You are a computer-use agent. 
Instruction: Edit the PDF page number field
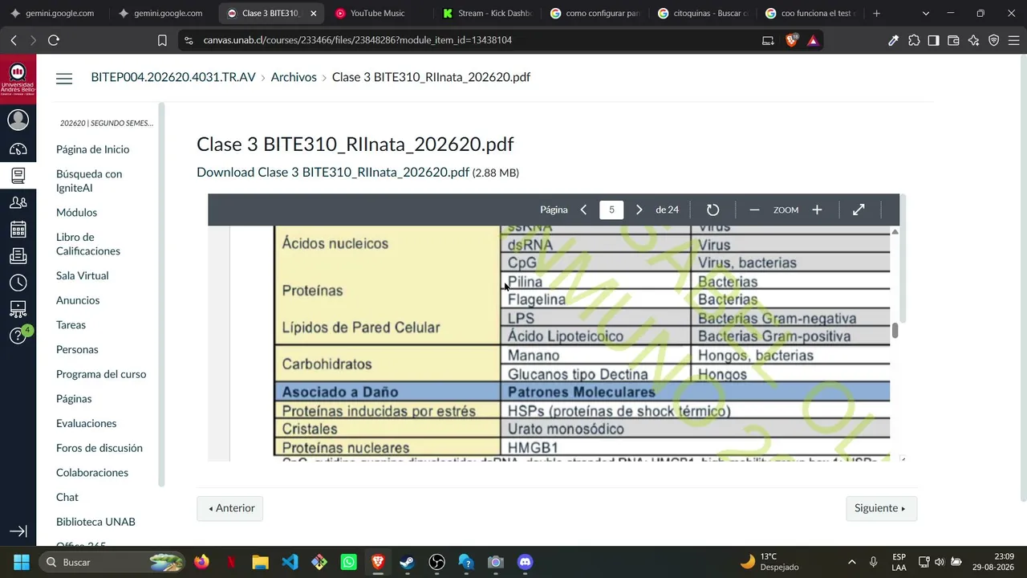click(x=611, y=210)
